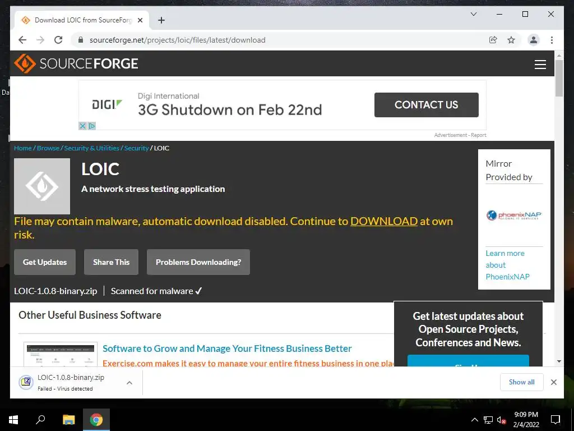Click the browser back arrow
The height and width of the screenshot is (431, 574).
(x=22, y=40)
